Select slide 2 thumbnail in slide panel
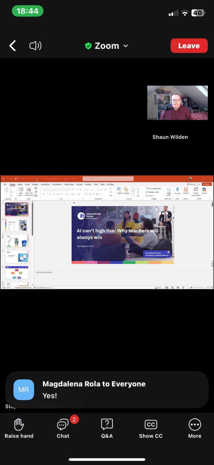214x465 pixels. coord(17,225)
